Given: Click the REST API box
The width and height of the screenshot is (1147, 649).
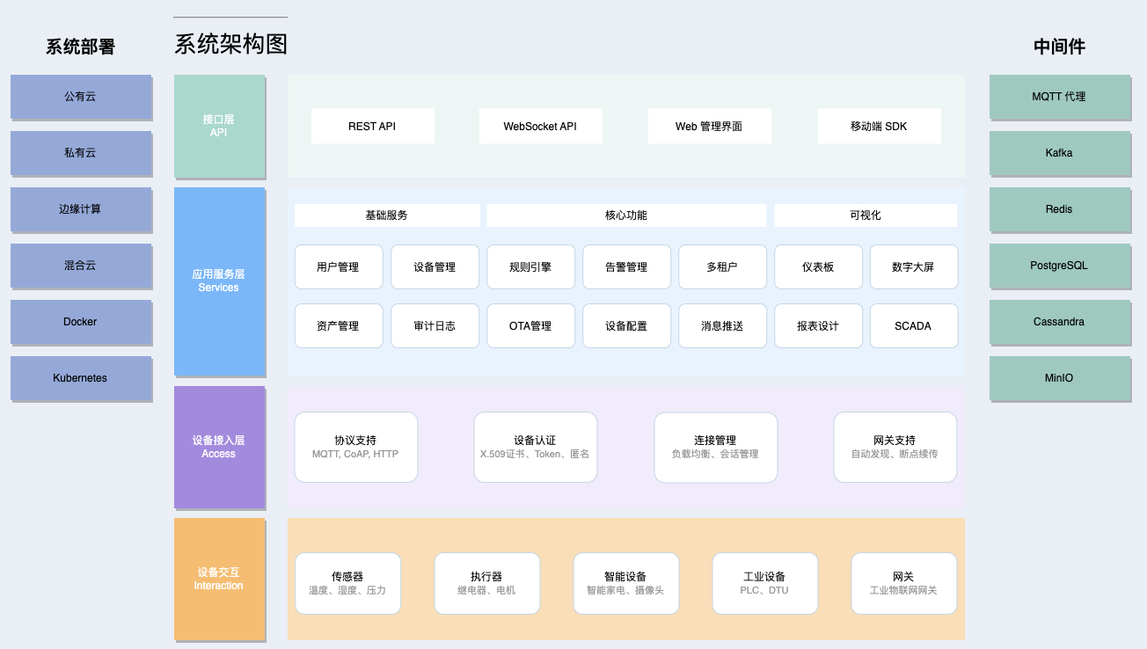Looking at the screenshot, I should tap(372, 126).
